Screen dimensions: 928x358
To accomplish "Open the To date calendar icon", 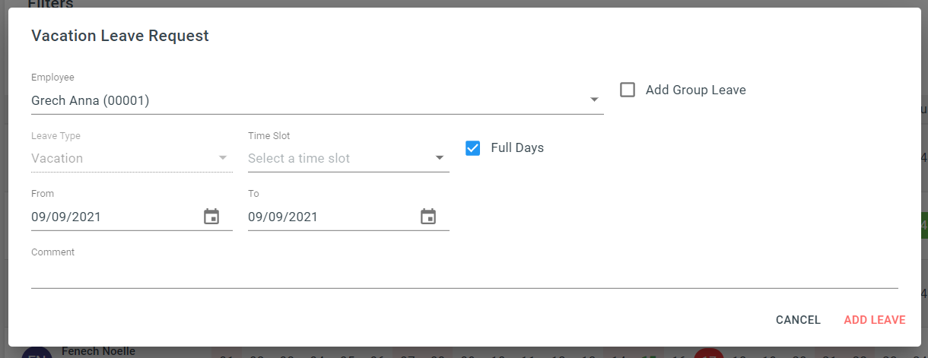I will click(x=428, y=217).
